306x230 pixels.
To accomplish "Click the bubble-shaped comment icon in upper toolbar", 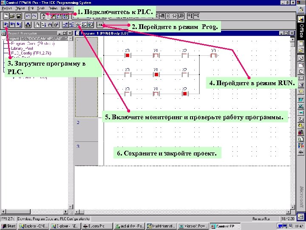I will 181,16.
